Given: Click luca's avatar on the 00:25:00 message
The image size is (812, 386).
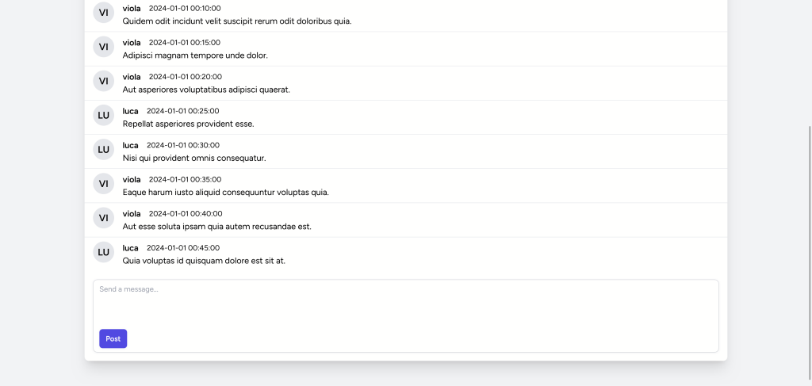Looking at the screenshot, I should [103, 115].
